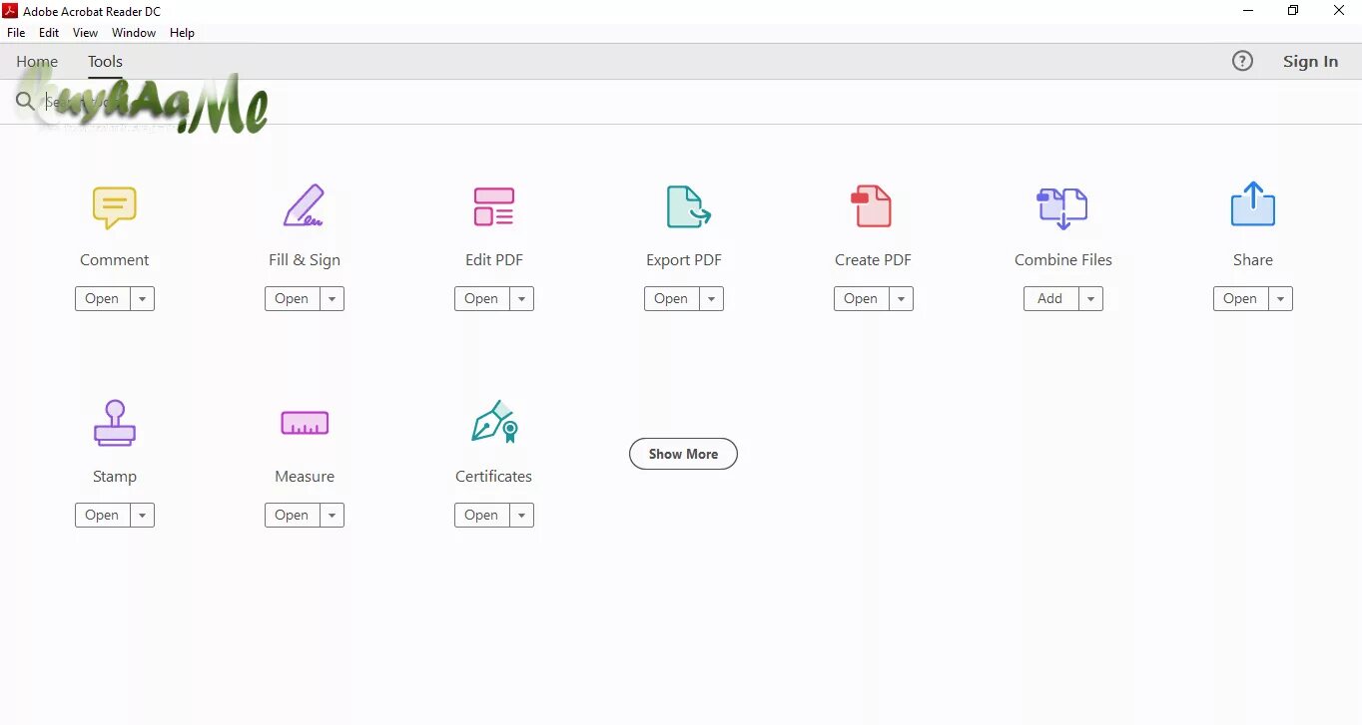Image resolution: width=1362 pixels, height=725 pixels.
Task: Click Open under Edit PDF
Action: [481, 299]
